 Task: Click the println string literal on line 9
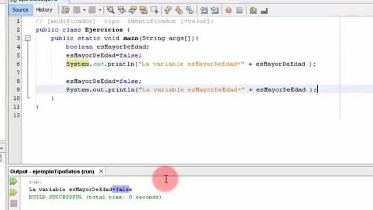(x=192, y=90)
